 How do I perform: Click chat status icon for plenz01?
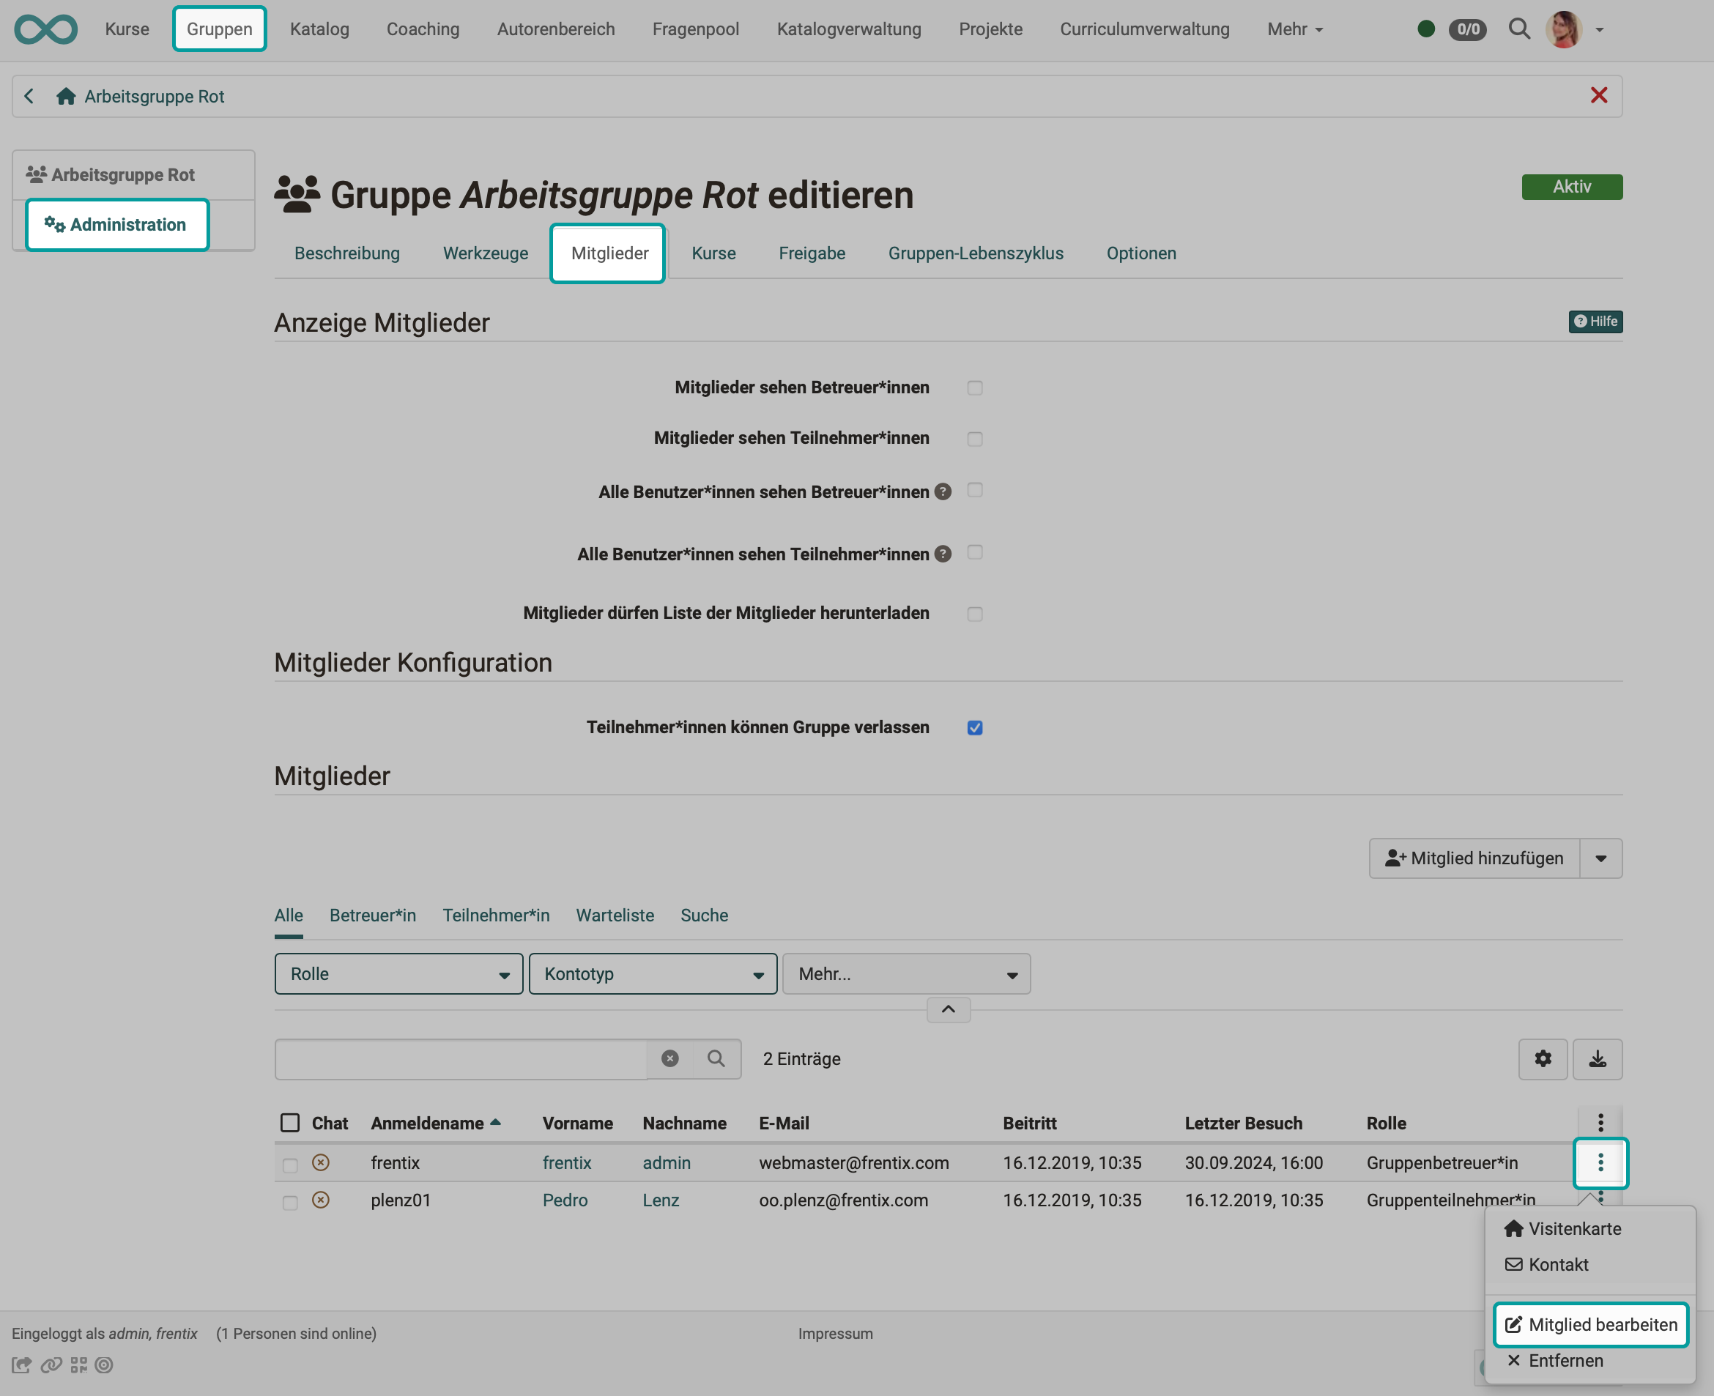pos(320,1200)
